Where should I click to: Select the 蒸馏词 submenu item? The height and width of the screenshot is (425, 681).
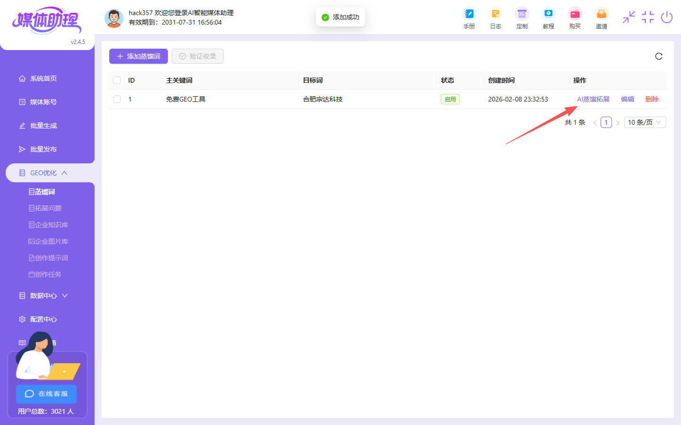[x=42, y=192]
